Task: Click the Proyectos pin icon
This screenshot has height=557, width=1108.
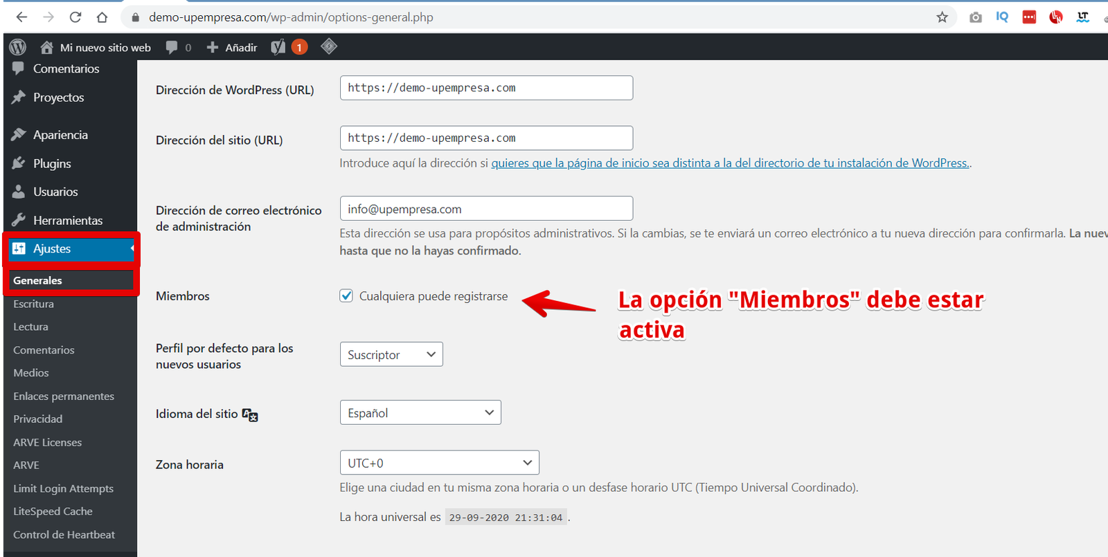Action: (19, 98)
